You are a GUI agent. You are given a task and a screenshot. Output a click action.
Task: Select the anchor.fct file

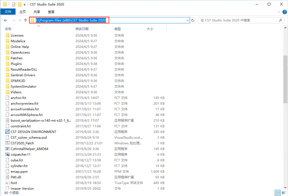pos(18,98)
